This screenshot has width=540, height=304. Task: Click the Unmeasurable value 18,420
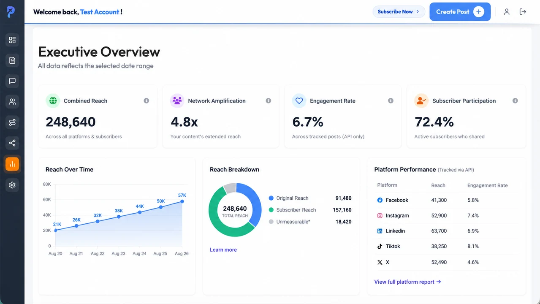tap(343, 222)
